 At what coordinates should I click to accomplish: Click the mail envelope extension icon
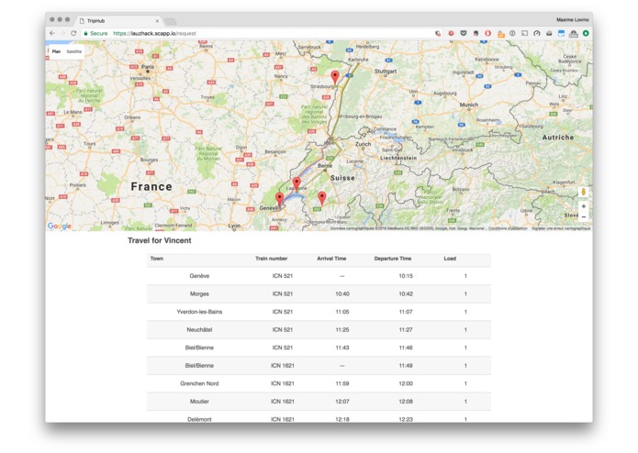[549, 33]
